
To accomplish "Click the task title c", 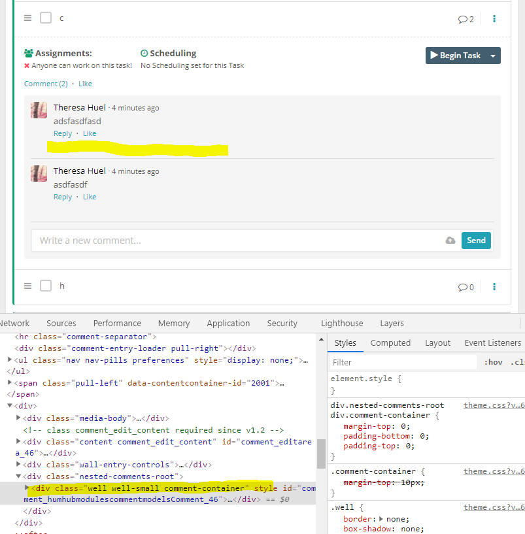I will [61, 18].
